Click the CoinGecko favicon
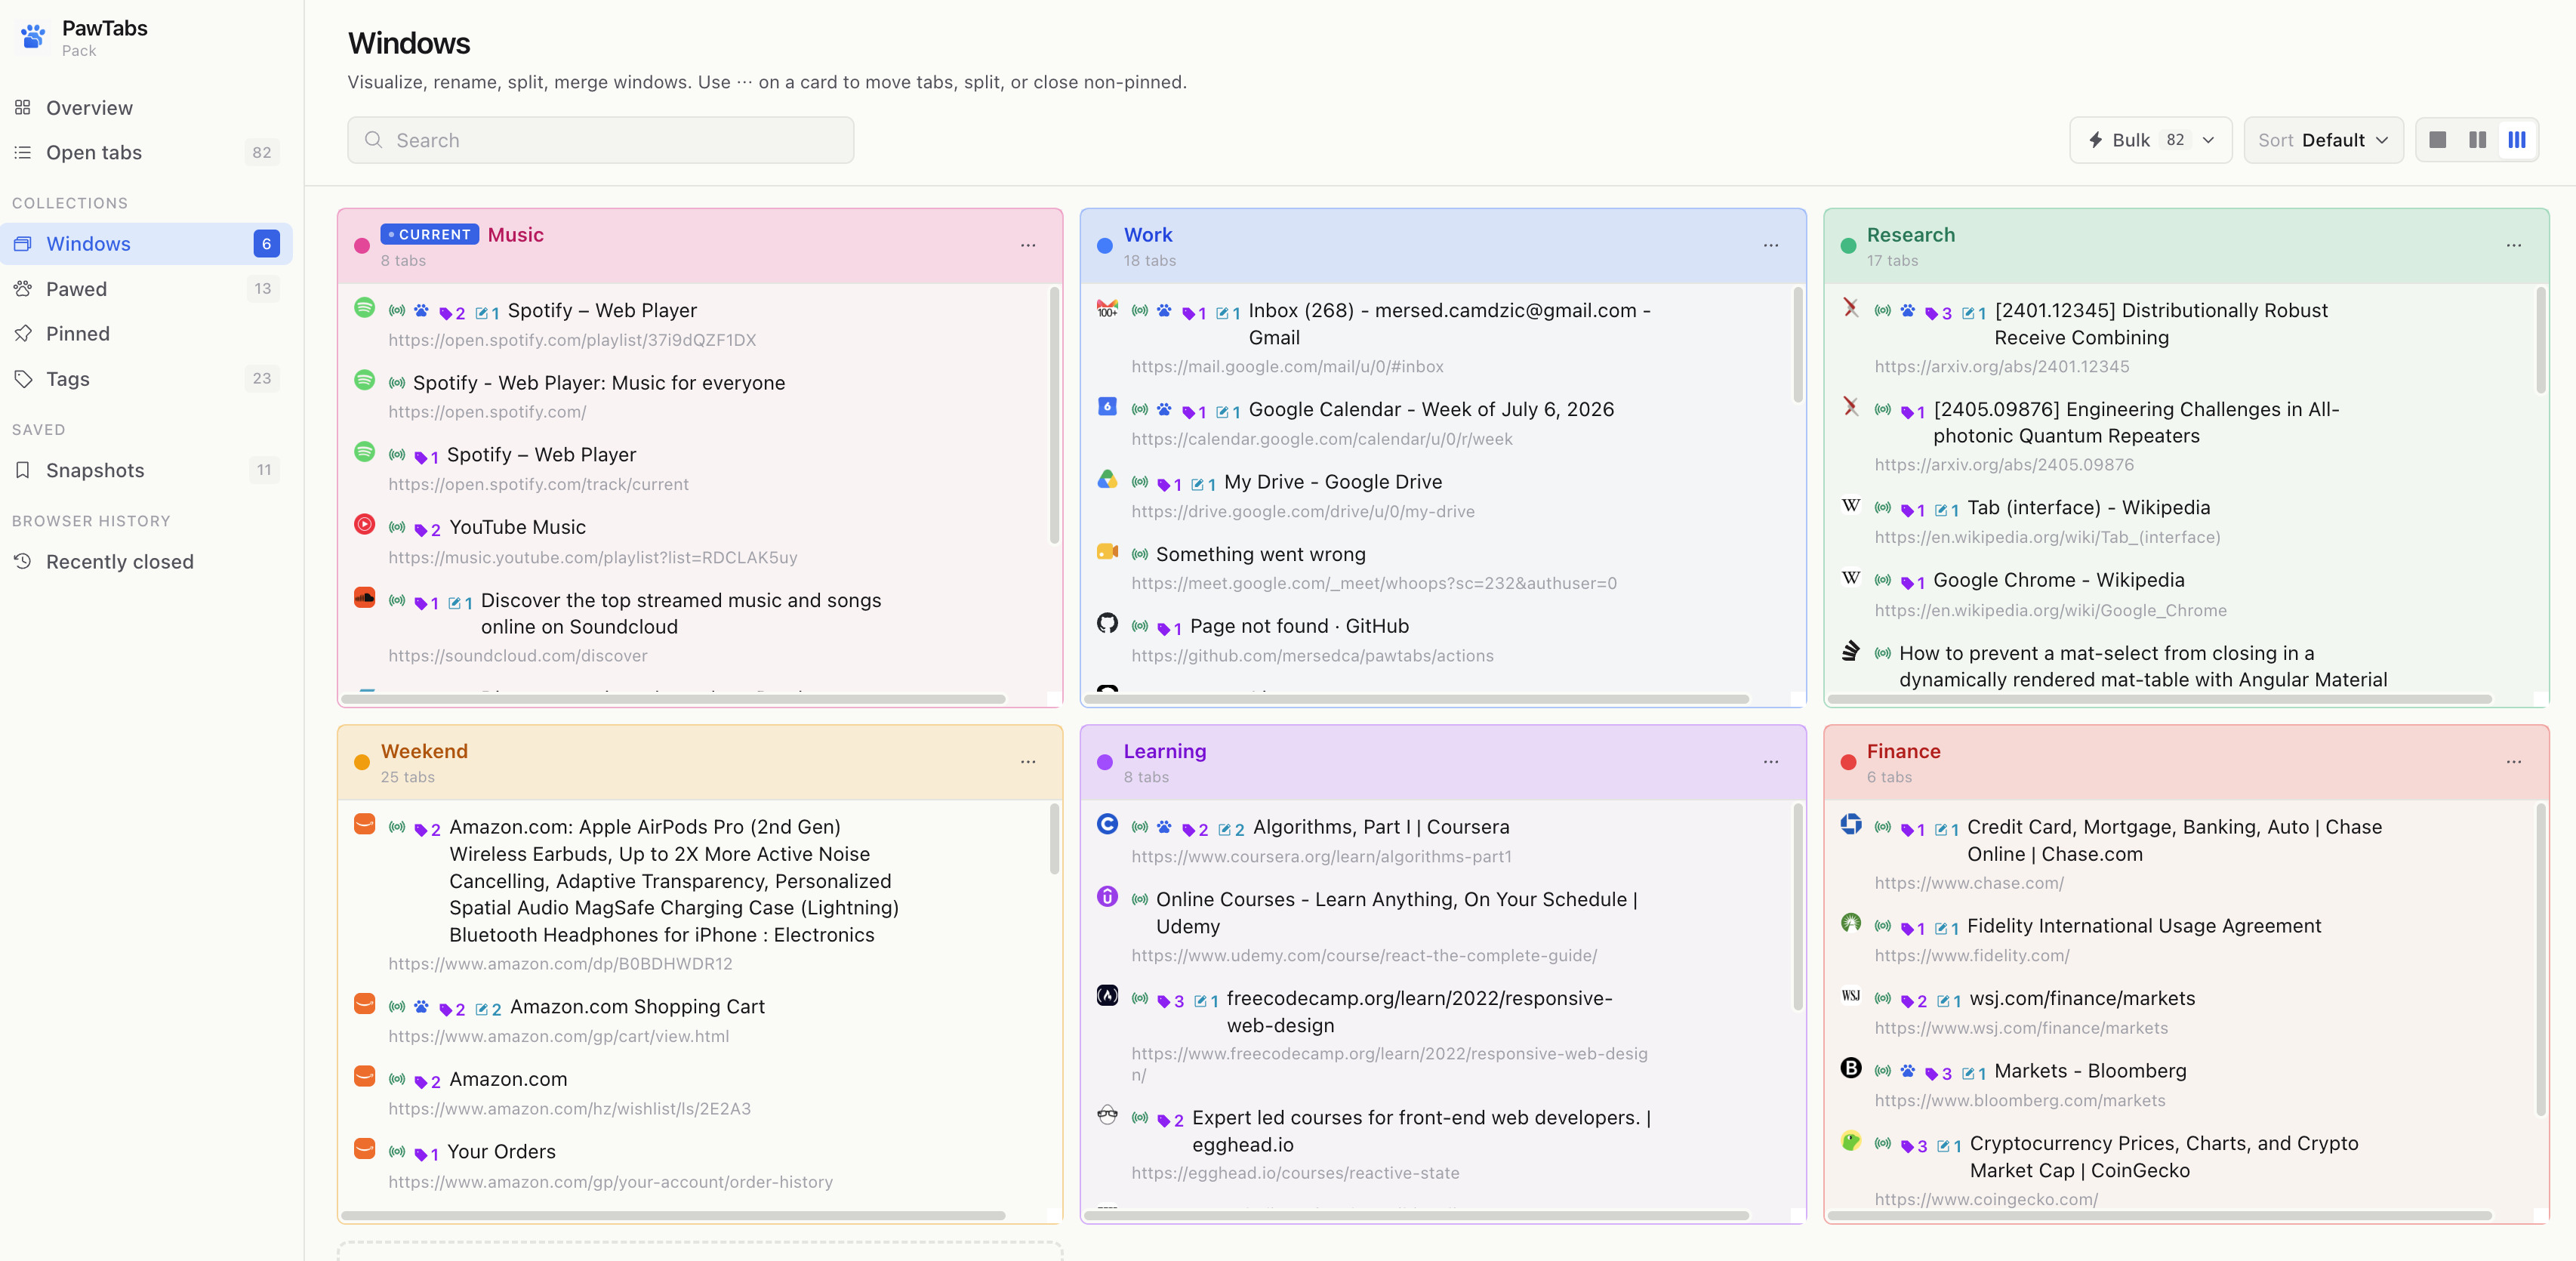The width and height of the screenshot is (2576, 1261). tap(1851, 1140)
